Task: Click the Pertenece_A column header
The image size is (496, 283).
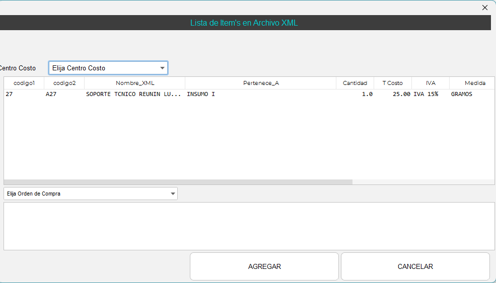Action: pos(260,83)
